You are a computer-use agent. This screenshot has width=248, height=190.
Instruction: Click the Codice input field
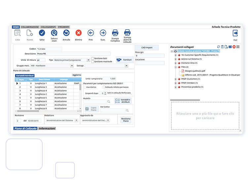tap(49, 49)
